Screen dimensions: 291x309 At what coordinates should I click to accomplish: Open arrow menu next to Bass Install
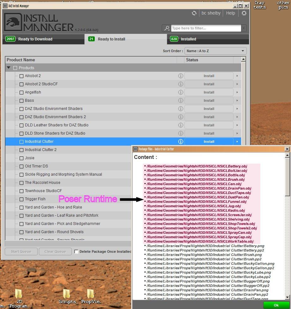click(x=237, y=100)
